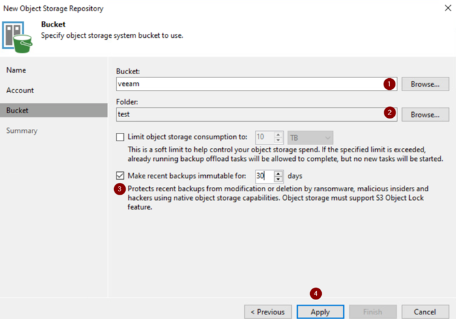The width and height of the screenshot is (456, 319).
Task: Increase immutable days with up arrow
Action: point(278,174)
